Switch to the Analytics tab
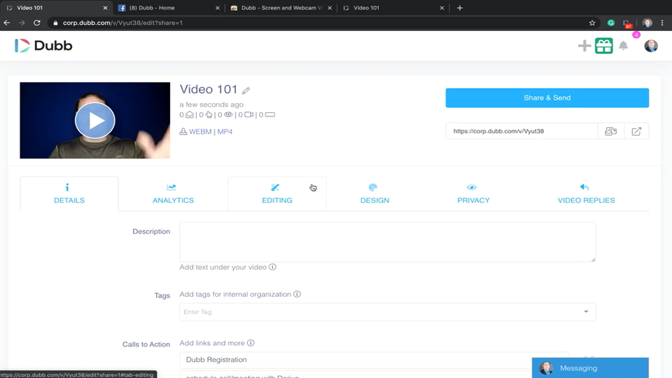Image resolution: width=672 pixels, height=378 pixels. point(173,194)
